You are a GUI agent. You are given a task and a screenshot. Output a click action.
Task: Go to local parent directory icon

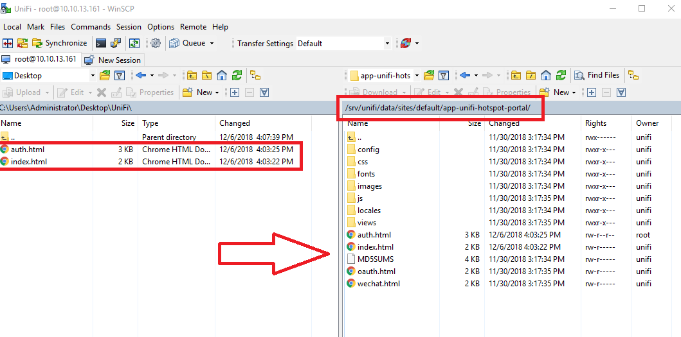[192, 76]
